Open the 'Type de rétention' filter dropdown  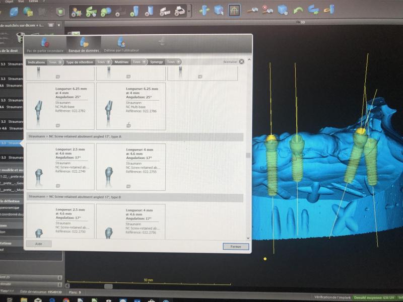pos(104,62)
